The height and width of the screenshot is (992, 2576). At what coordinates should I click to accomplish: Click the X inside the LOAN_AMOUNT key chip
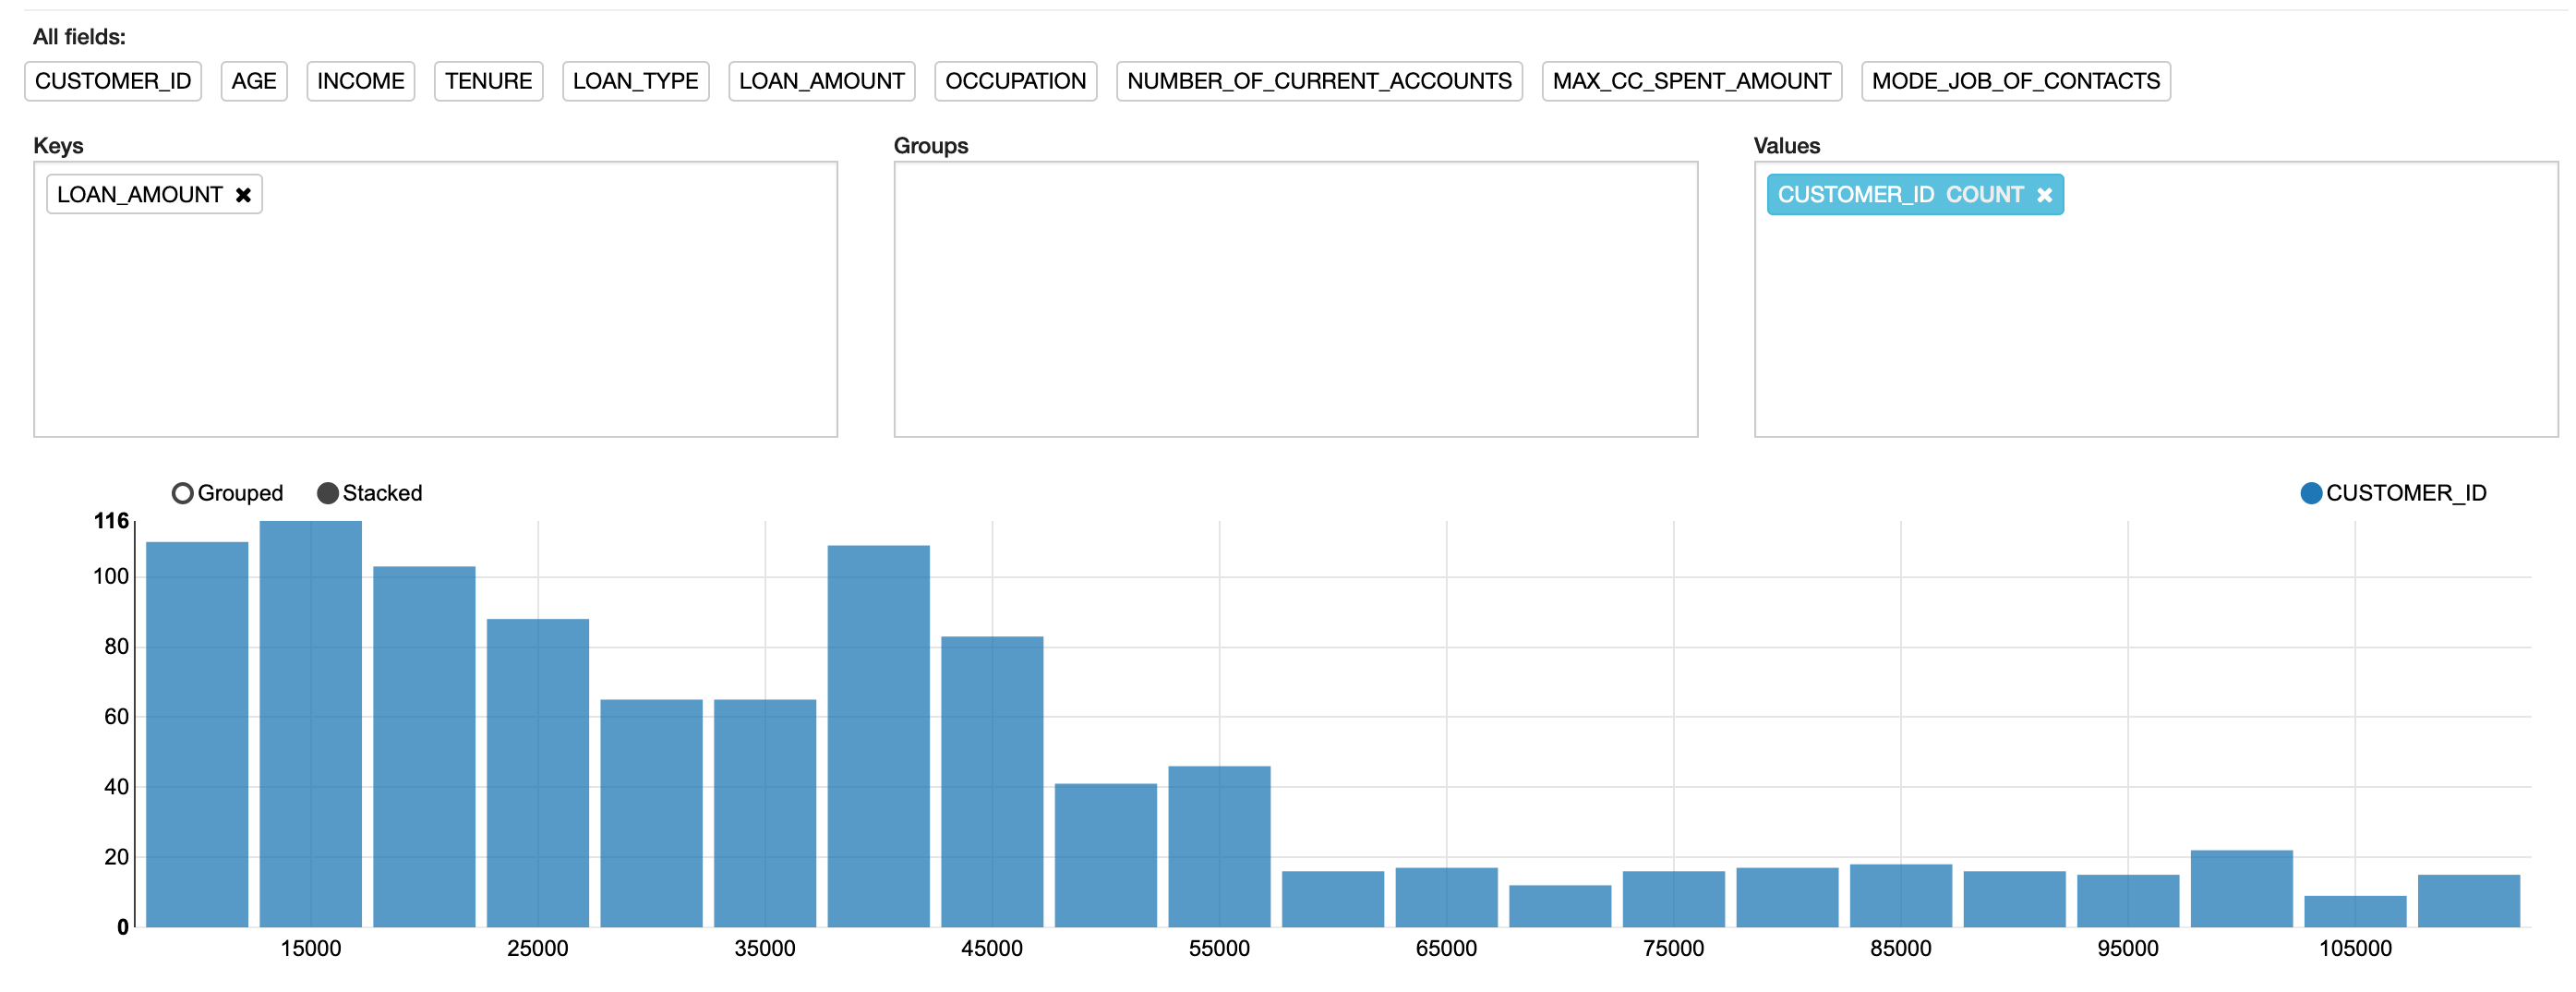(243, 194)
